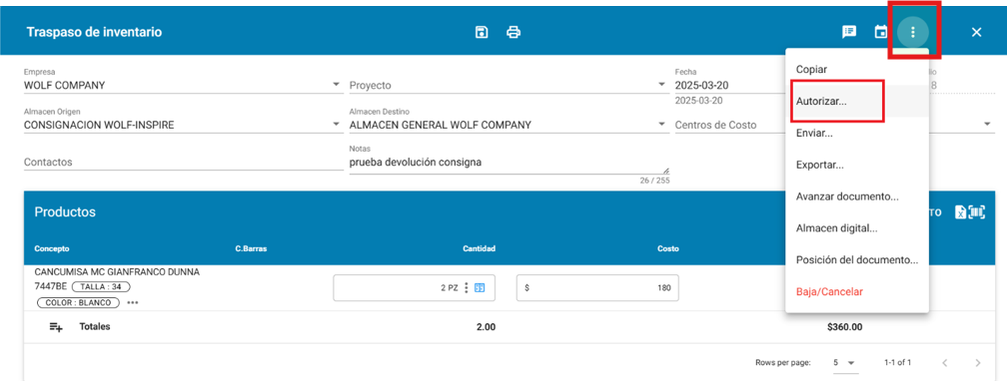
Task: Sort by Concepto column header
Action: click(52, 249)
